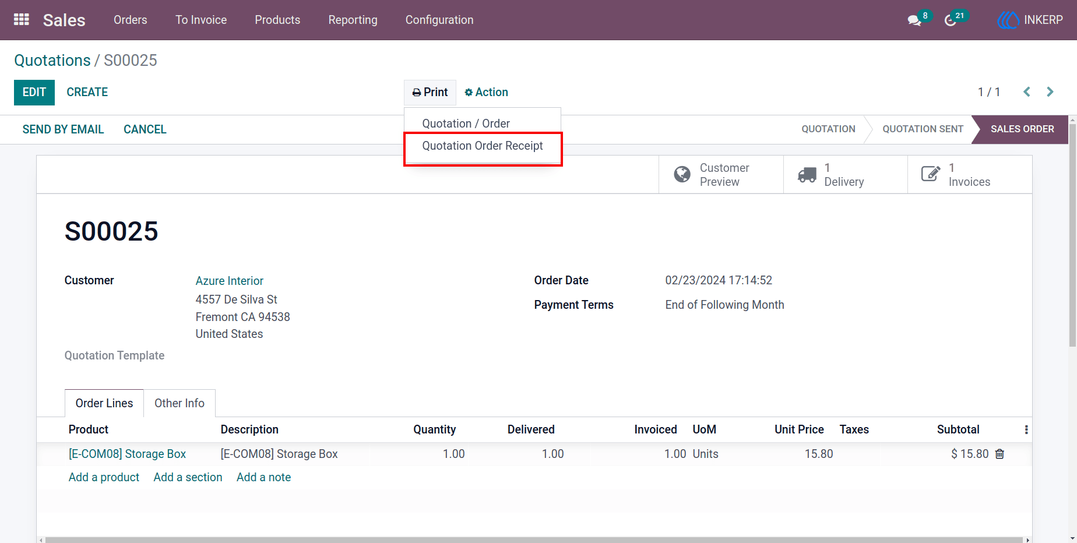Open the activities clock icon
Viewport: 1077px width, 543px height.
point(951,20)
